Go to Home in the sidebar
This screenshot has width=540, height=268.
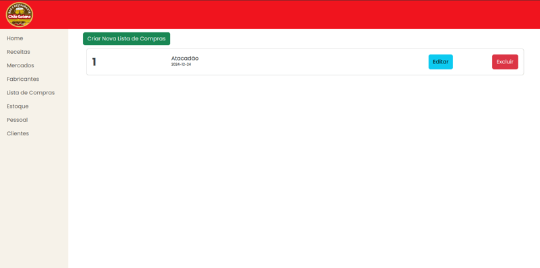click(x=15, y=38)
